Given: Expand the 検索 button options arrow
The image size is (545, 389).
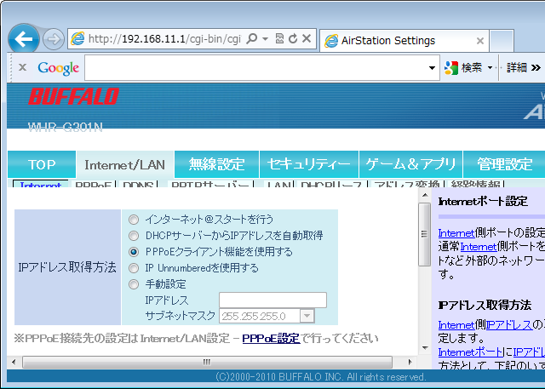Looking at the screenshot, I should click(x=490, y=67).
